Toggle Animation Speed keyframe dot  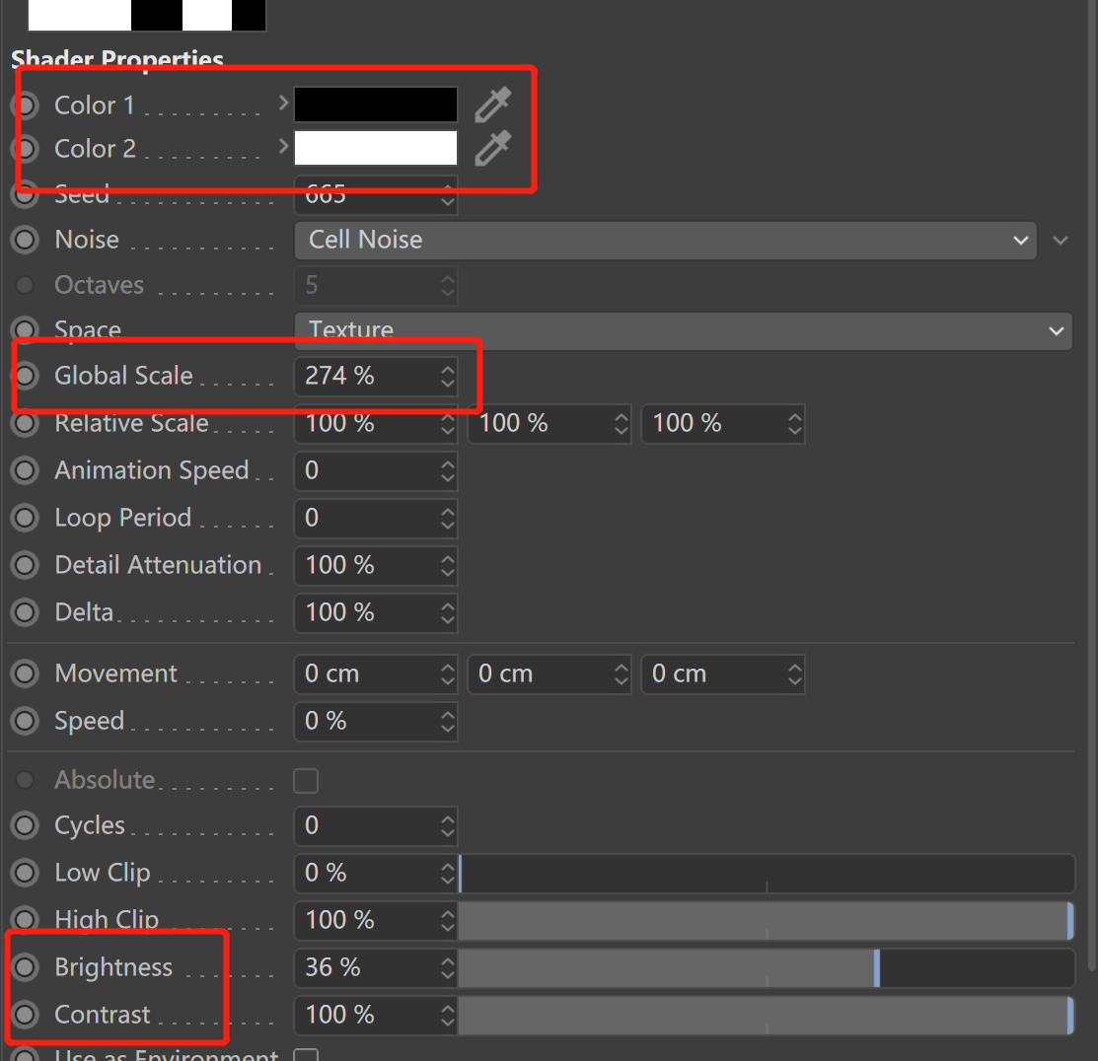pyautogui.click(x=26, y=471)
